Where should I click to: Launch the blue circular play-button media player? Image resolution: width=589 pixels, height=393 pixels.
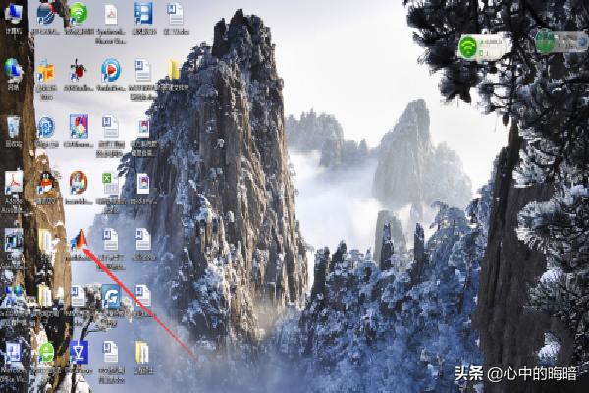111,70
